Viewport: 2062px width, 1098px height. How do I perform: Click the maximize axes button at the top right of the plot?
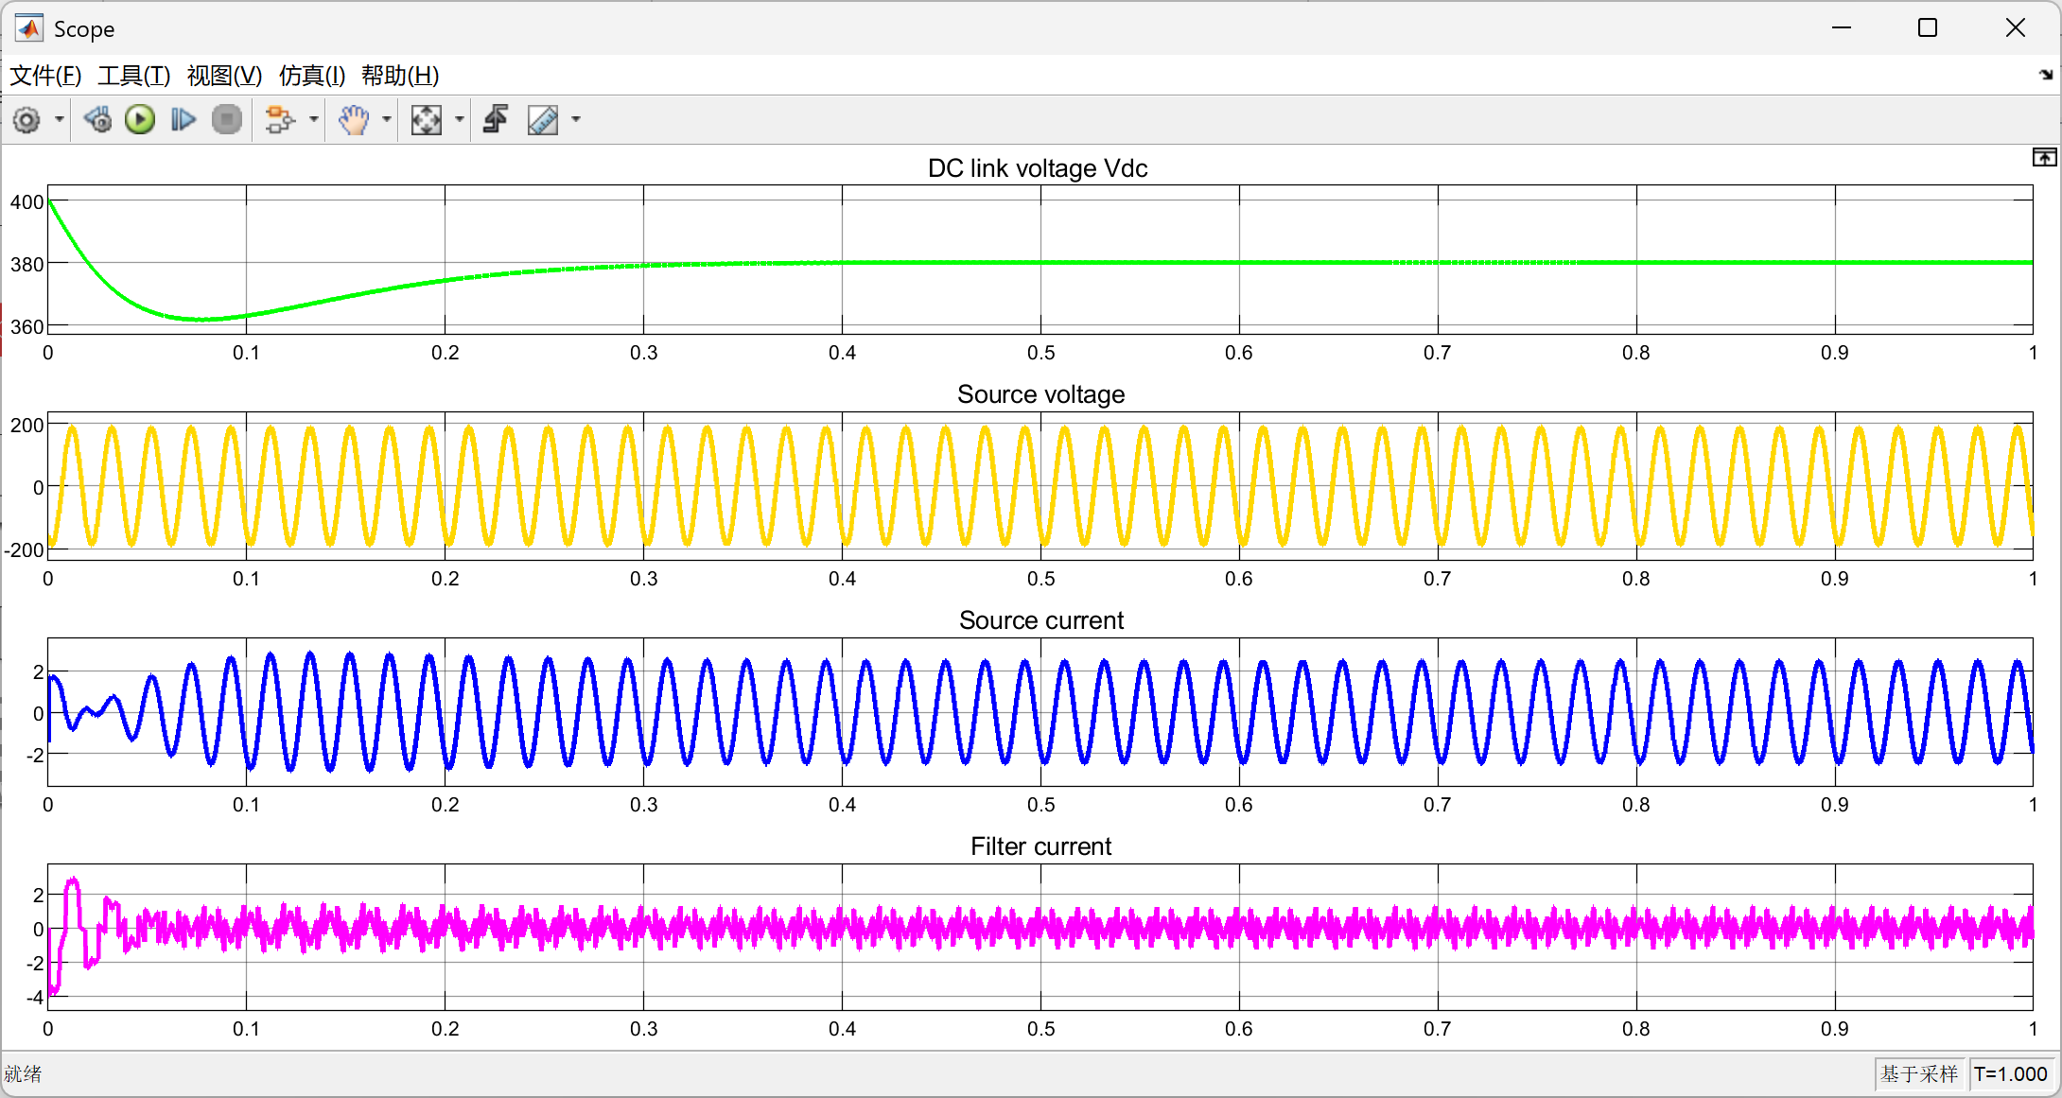click(x=2044, y=157)
